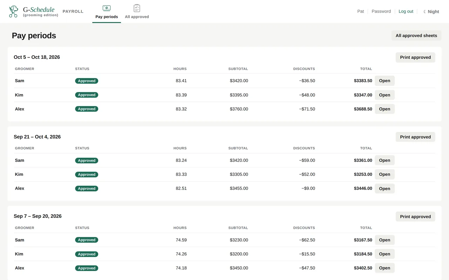Print approved for Oct 5 – Oct 18
449x280 pixels.
(x=415, y=57)
